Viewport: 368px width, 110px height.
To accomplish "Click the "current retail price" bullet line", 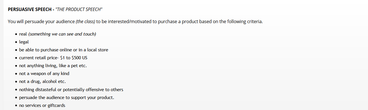I will coord(55,58).
